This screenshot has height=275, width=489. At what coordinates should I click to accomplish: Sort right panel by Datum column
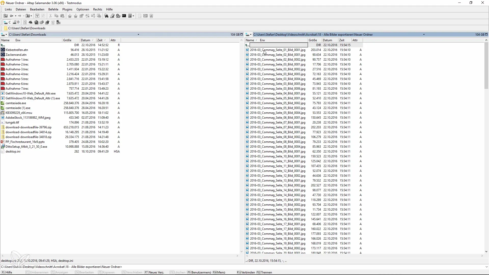(x=330, y=40)
